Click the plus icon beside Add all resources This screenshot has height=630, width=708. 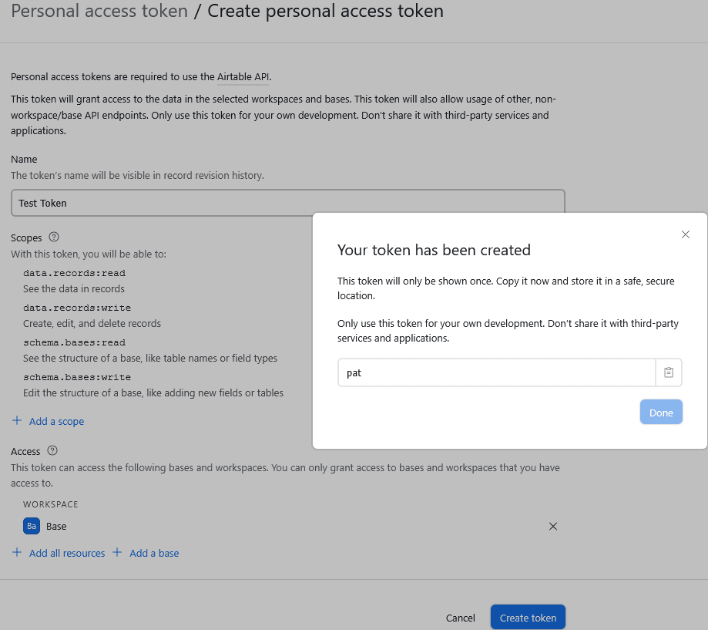tap(17, 553)
